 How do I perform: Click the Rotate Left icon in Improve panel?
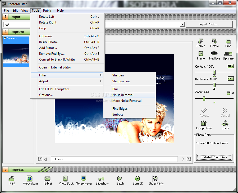pyautogui.click(x=201, y=41)
